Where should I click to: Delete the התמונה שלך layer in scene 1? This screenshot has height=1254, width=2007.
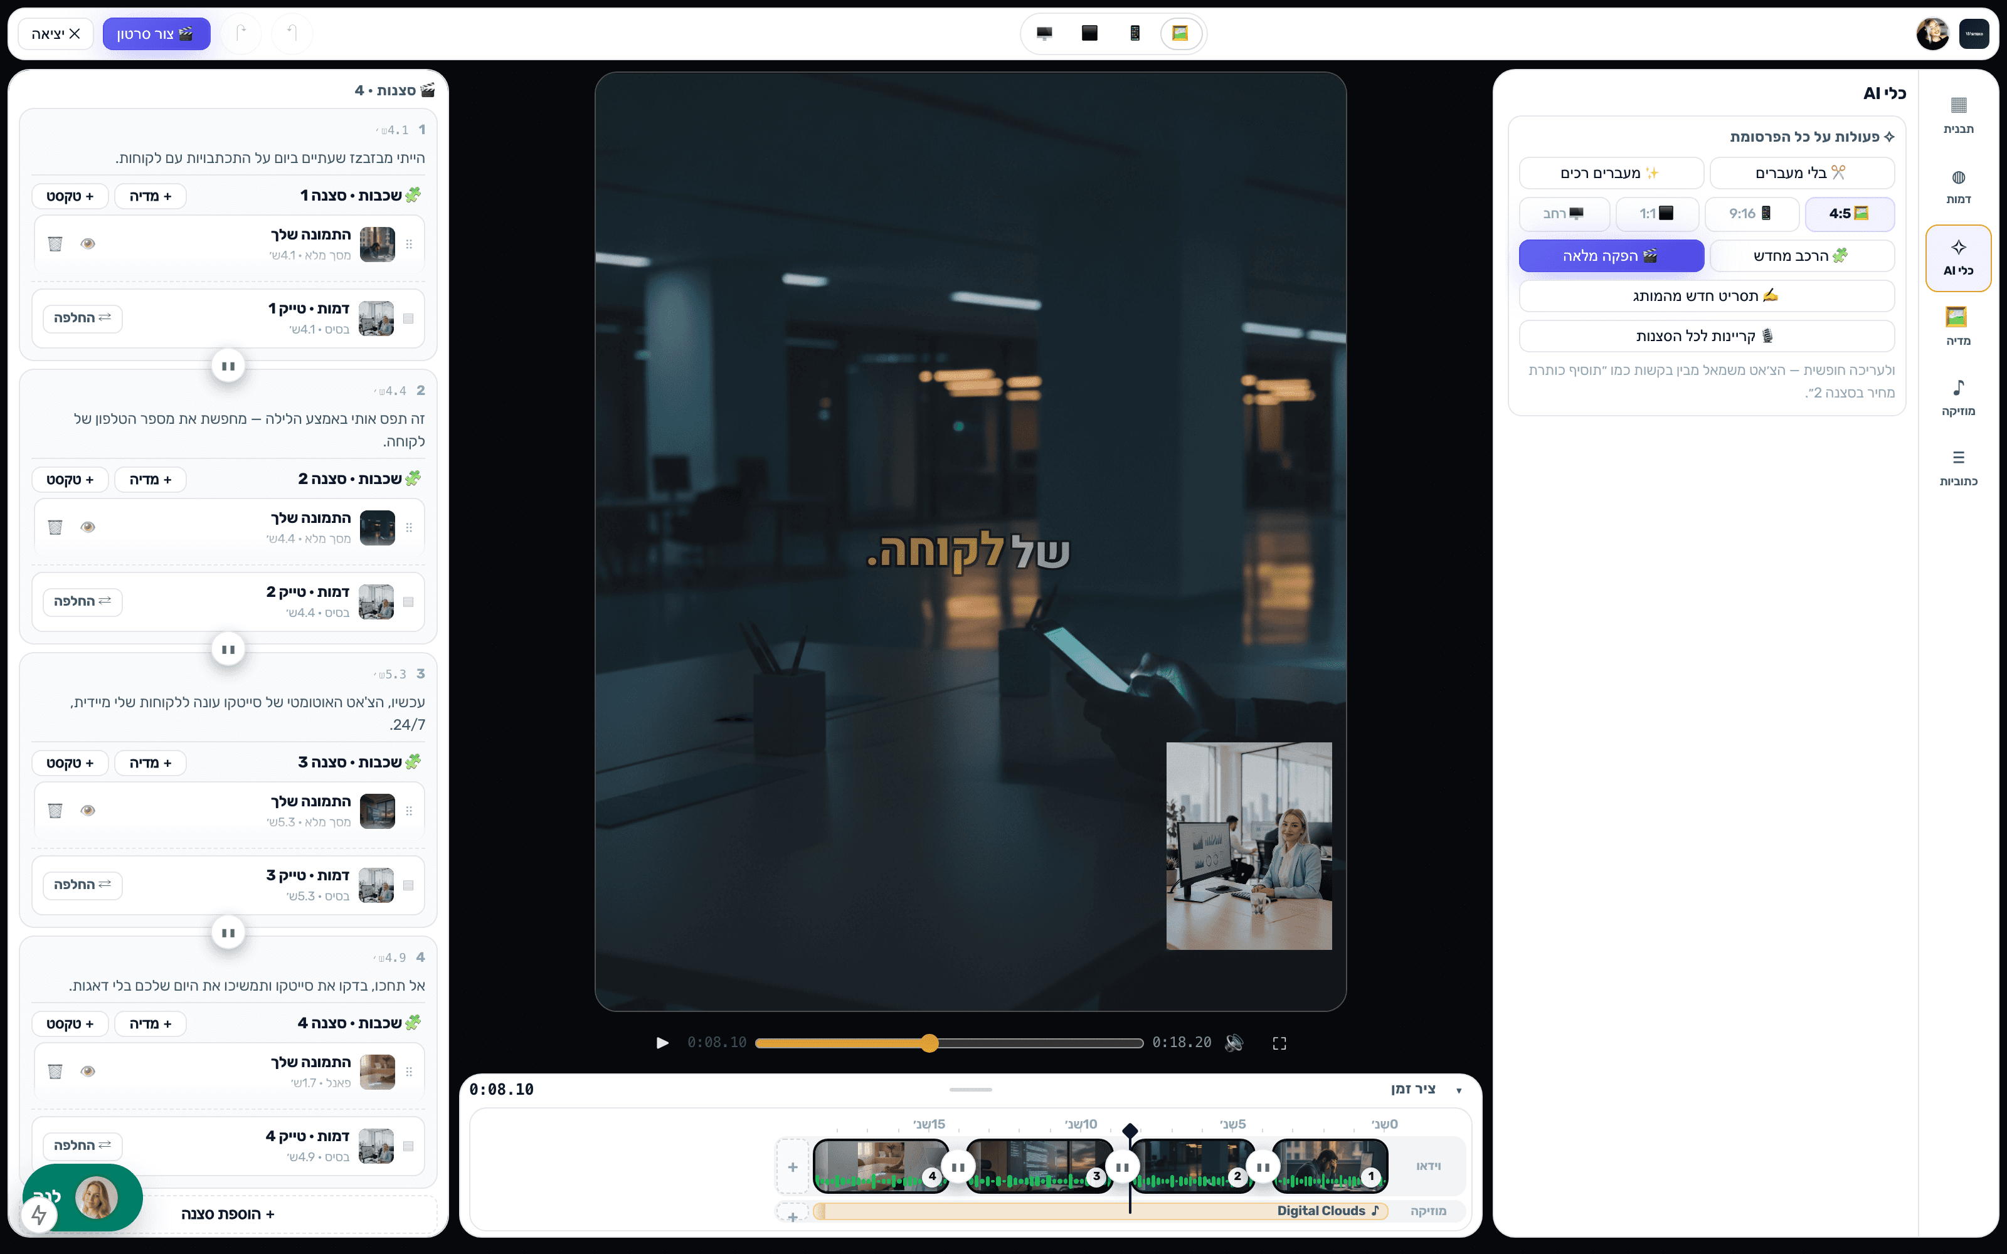[56, 244]
